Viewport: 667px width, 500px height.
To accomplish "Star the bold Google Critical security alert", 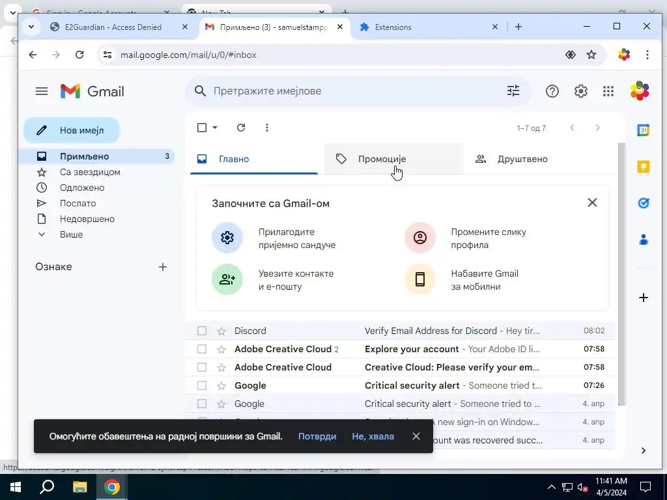I will [221, 385].
